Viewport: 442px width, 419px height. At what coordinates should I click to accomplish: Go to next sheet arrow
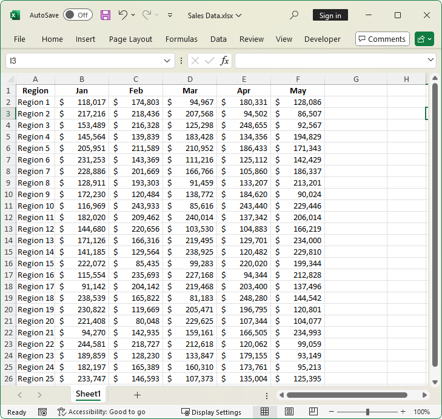[39, 395]
